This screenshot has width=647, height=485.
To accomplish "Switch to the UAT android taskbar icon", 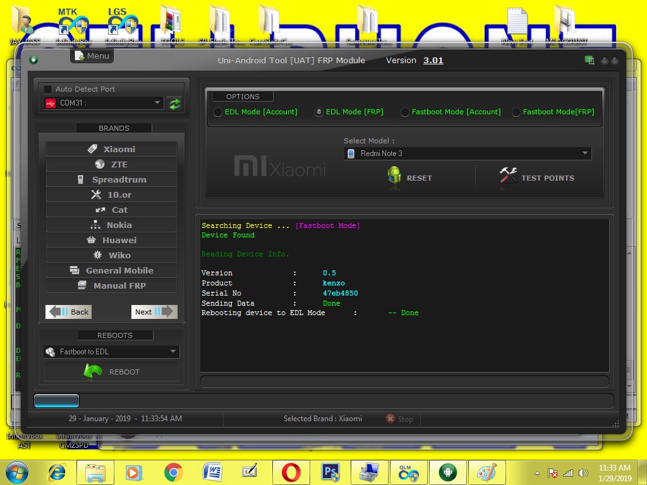I will pos(448,472).
